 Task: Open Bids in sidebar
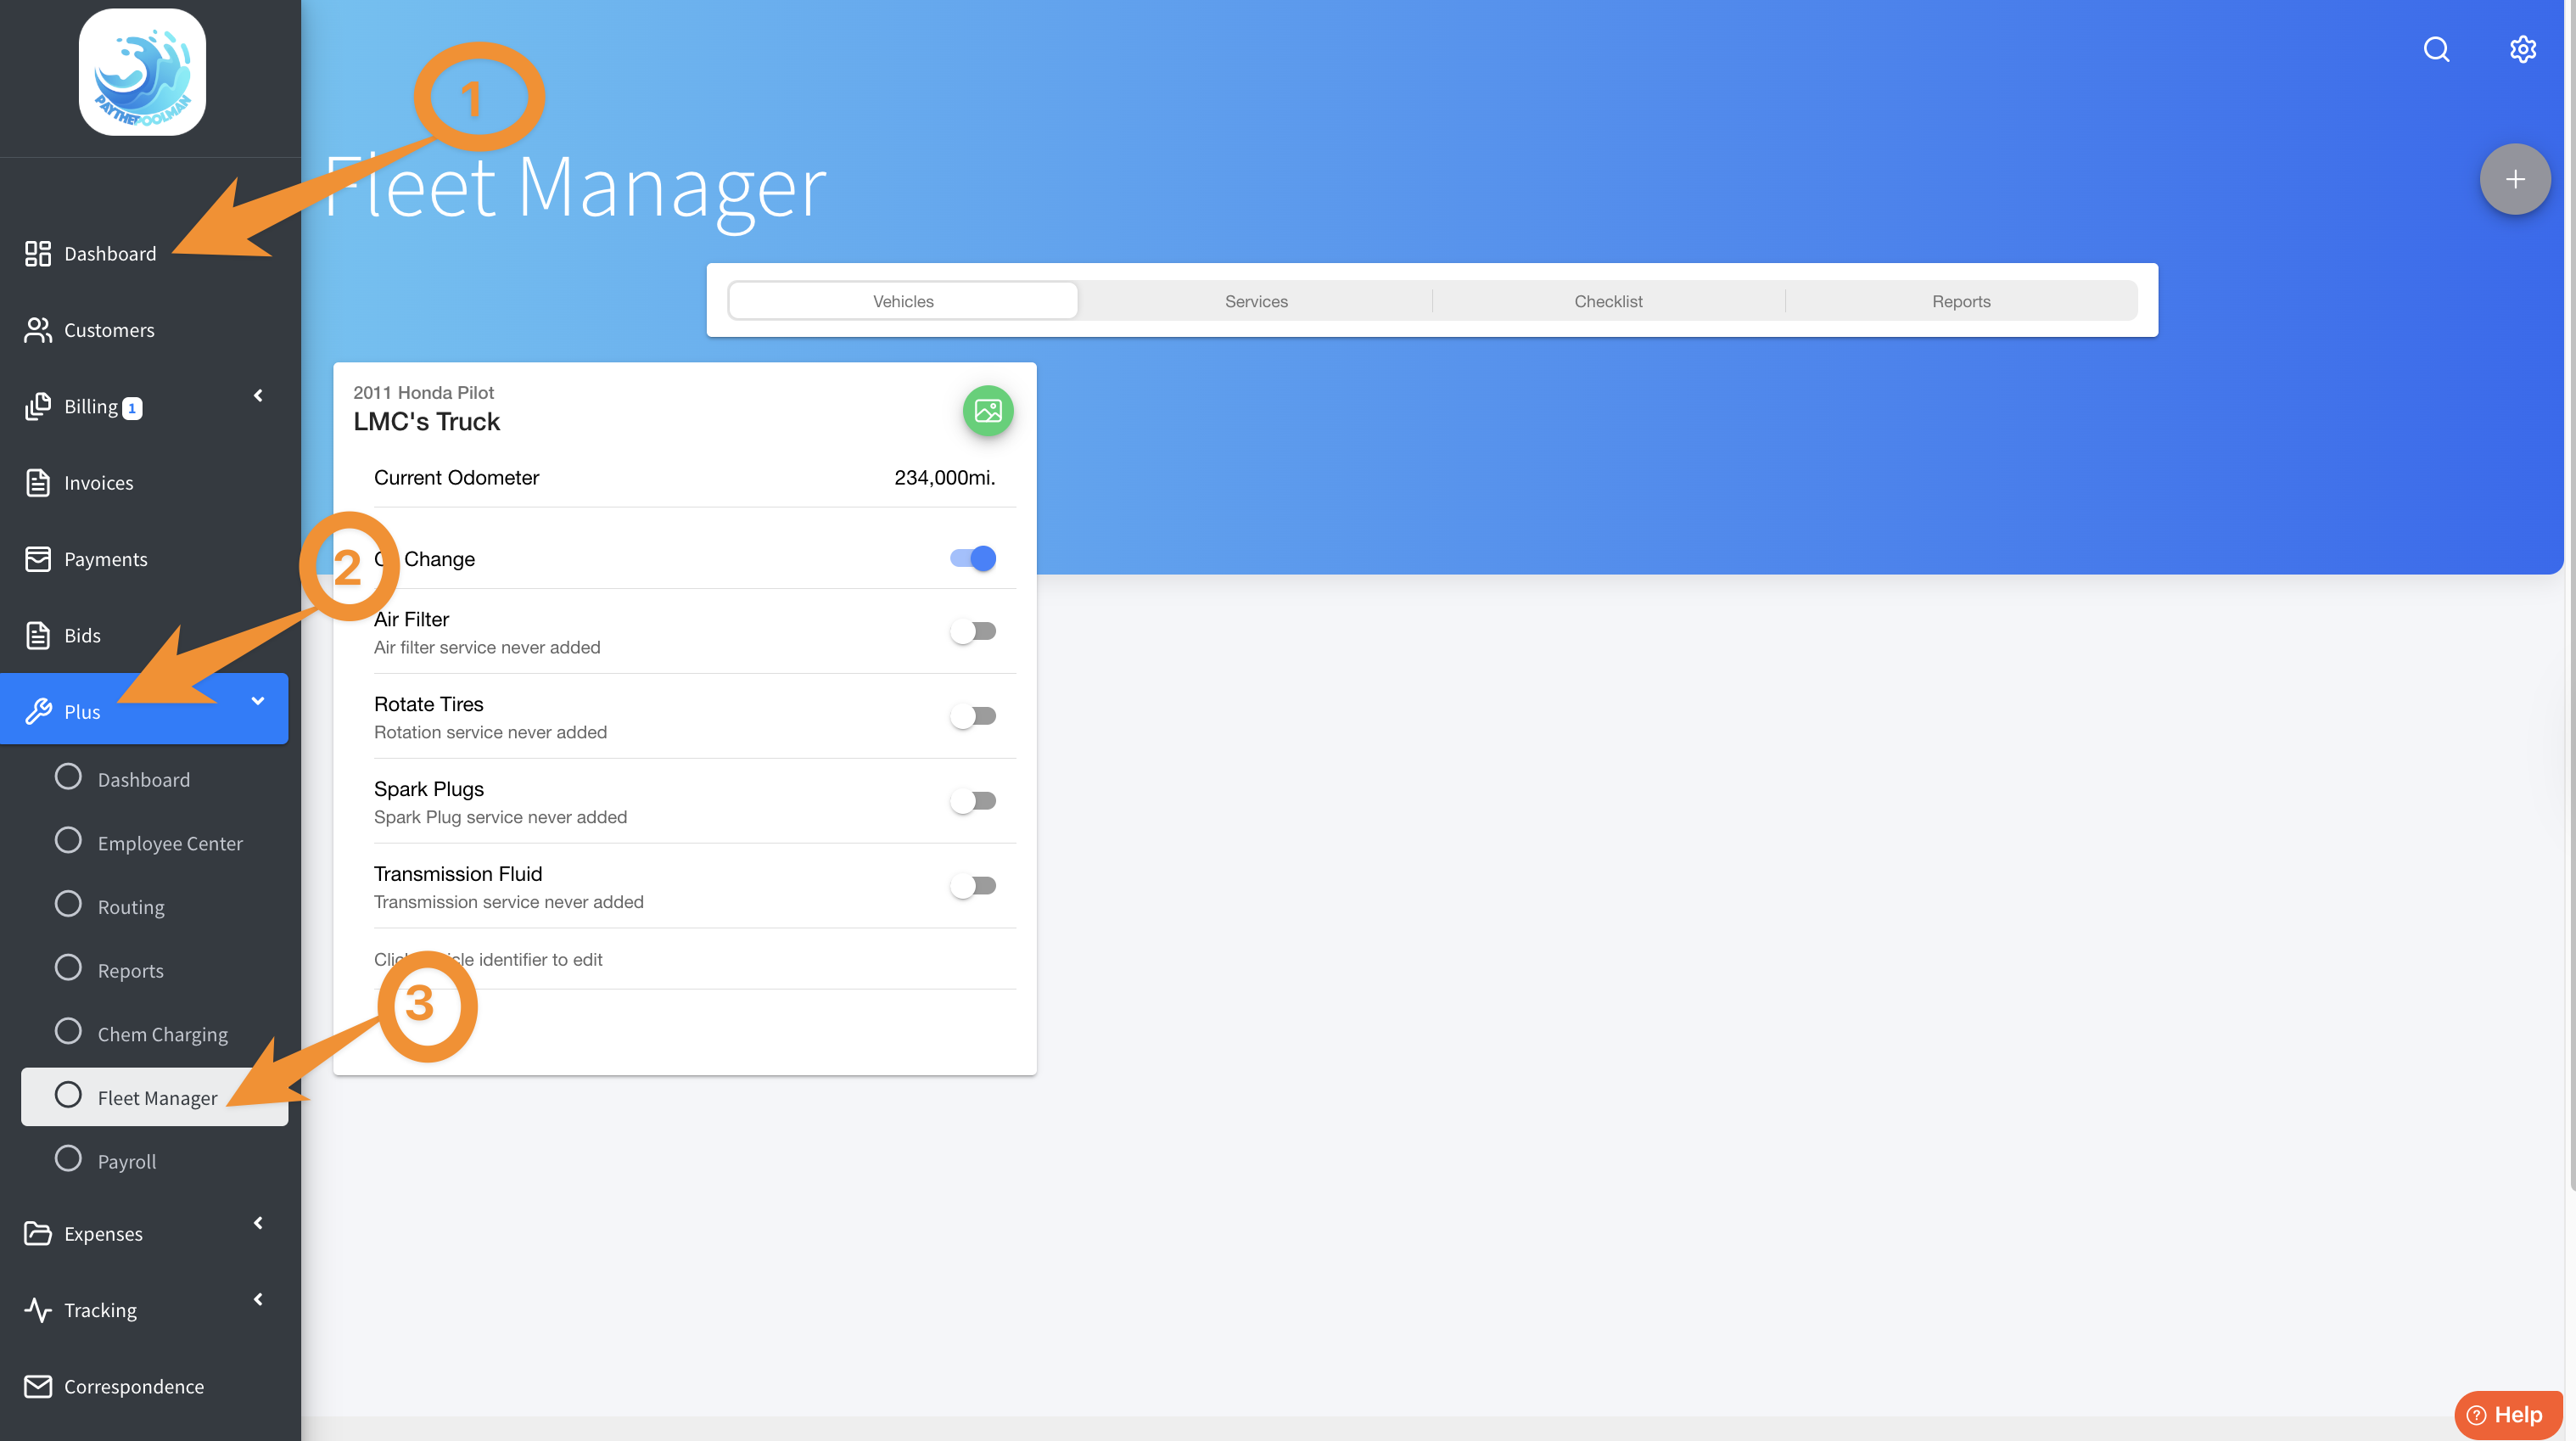pos(82,635)
